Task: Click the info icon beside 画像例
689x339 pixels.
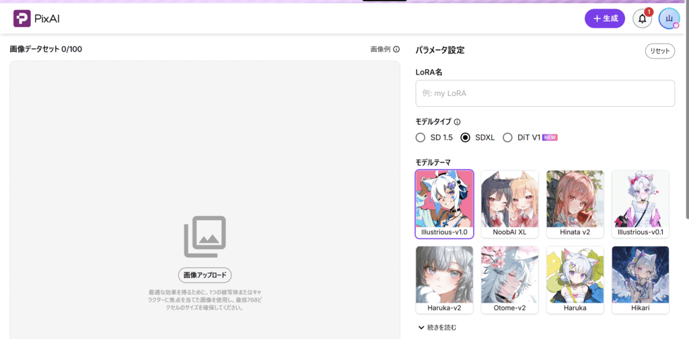Action: 396,50
